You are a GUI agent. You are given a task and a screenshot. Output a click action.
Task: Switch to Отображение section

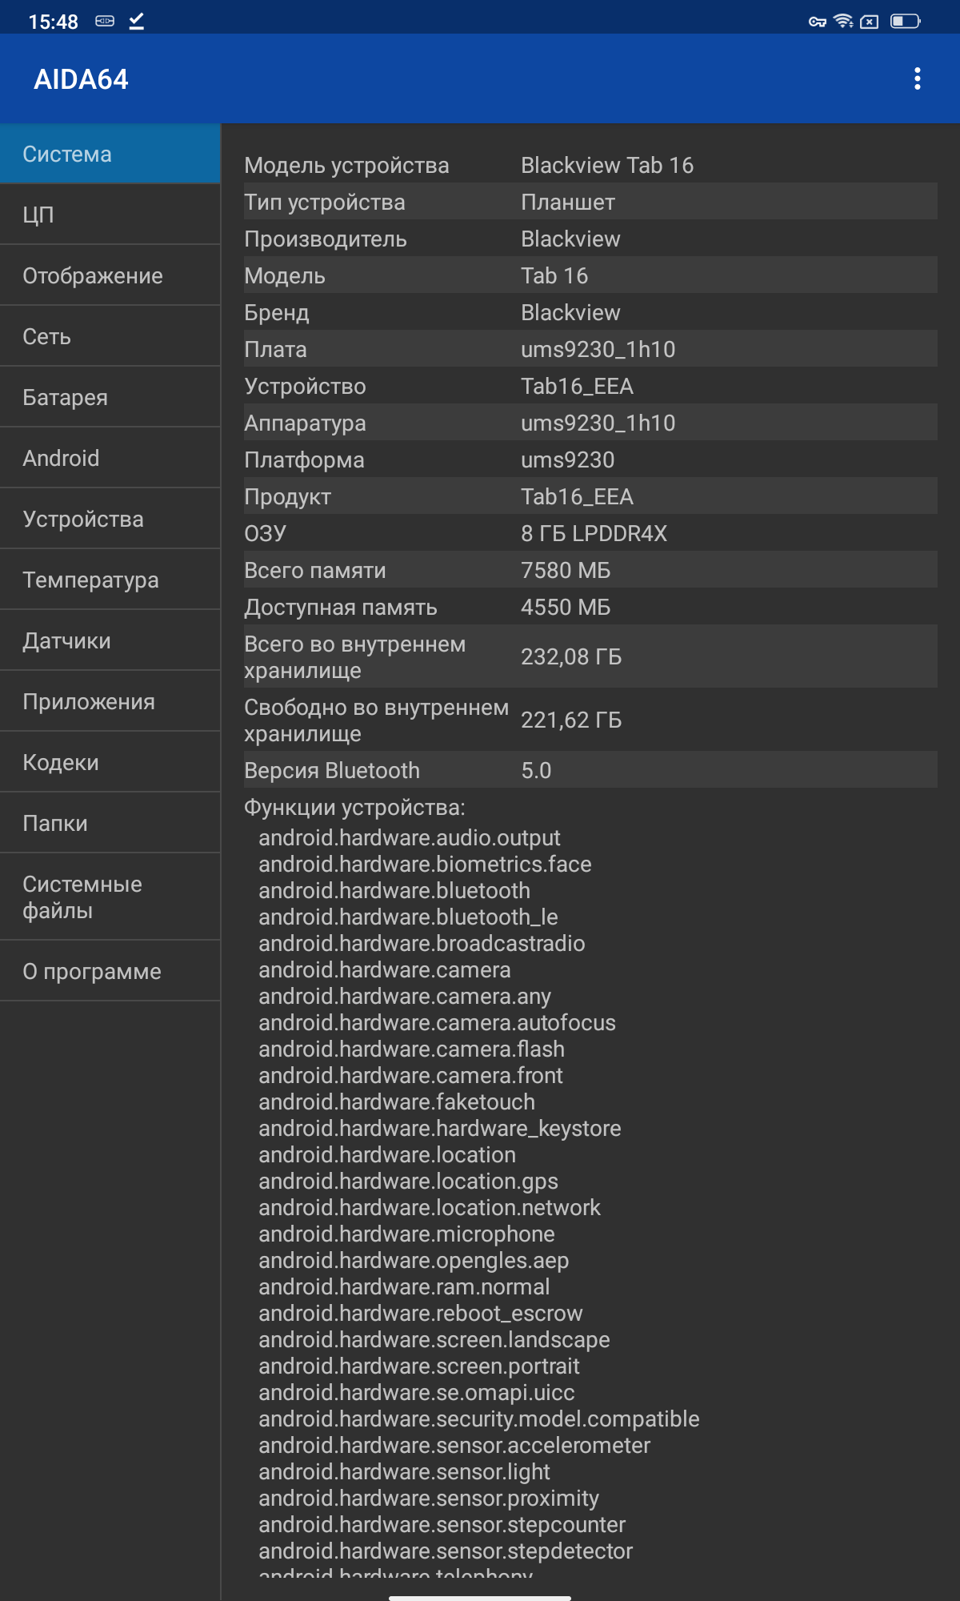[x=110, y=275]
